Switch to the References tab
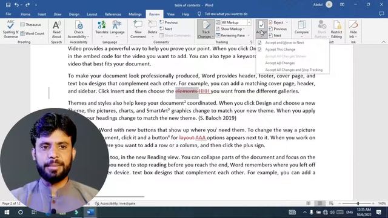 pos(113,14)
